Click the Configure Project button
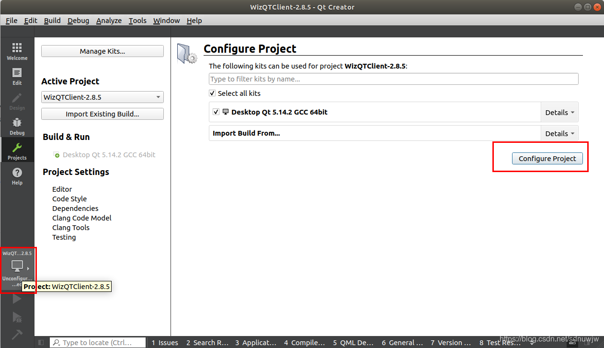This screenshot has width=604, height=348. (x=547, y=159)
